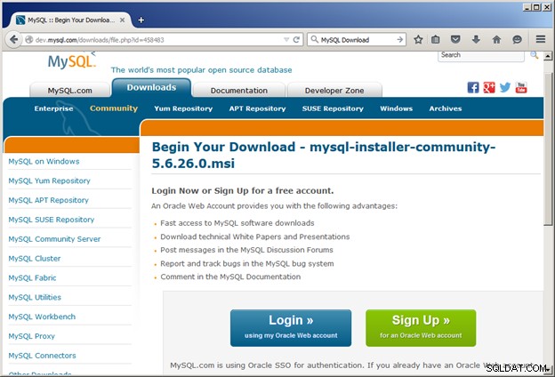555x377 pixels.
Task: Click the scrollbar up arrow
Action: [548, 56]
